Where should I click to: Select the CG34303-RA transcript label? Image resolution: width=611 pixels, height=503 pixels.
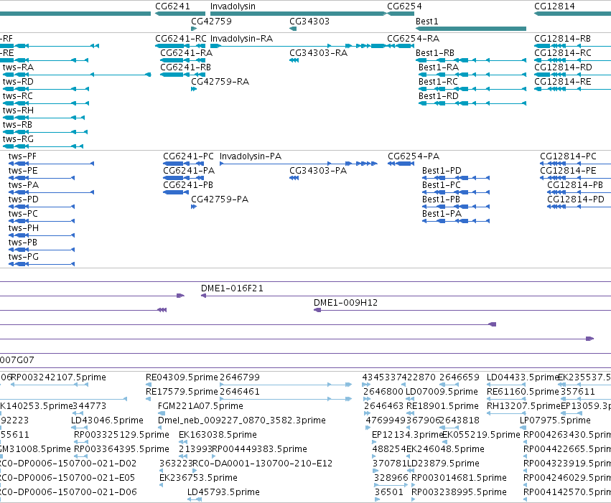click(318, 53)
